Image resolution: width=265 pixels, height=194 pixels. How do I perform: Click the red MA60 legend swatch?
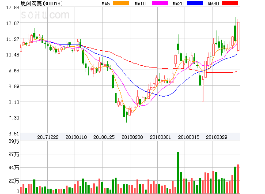pos(230,3)
